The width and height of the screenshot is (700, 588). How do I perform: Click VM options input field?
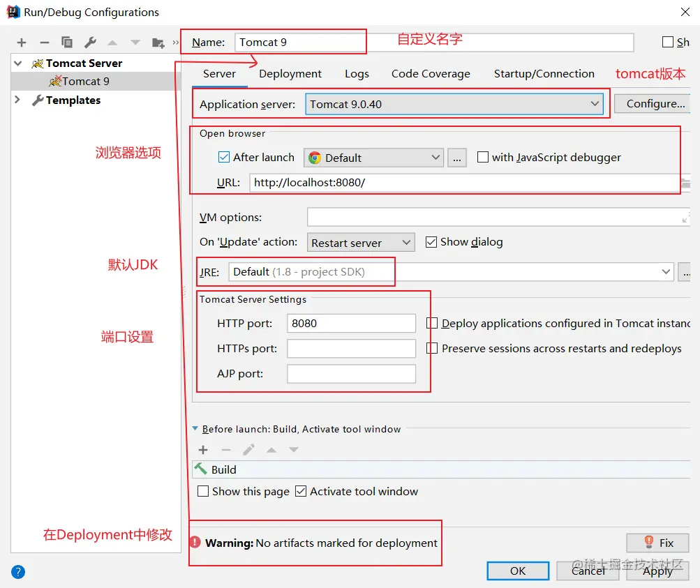499,217
